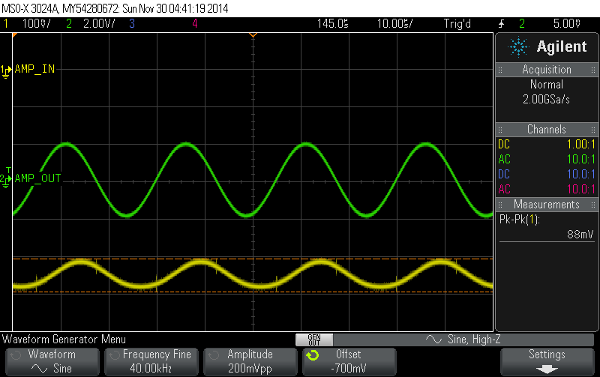Open the Waveform Sine softkey
The width and height of the screenshot is (600, 377).
[52, 362]
